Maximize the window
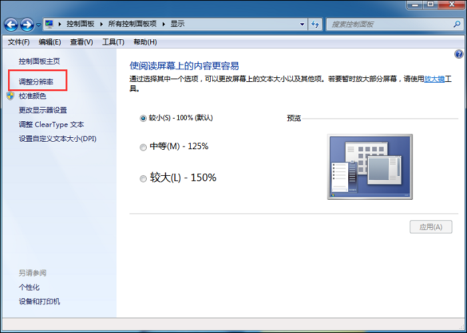This screenshot has height=333, width=467. pyautogui.click(x=430, y=5)
